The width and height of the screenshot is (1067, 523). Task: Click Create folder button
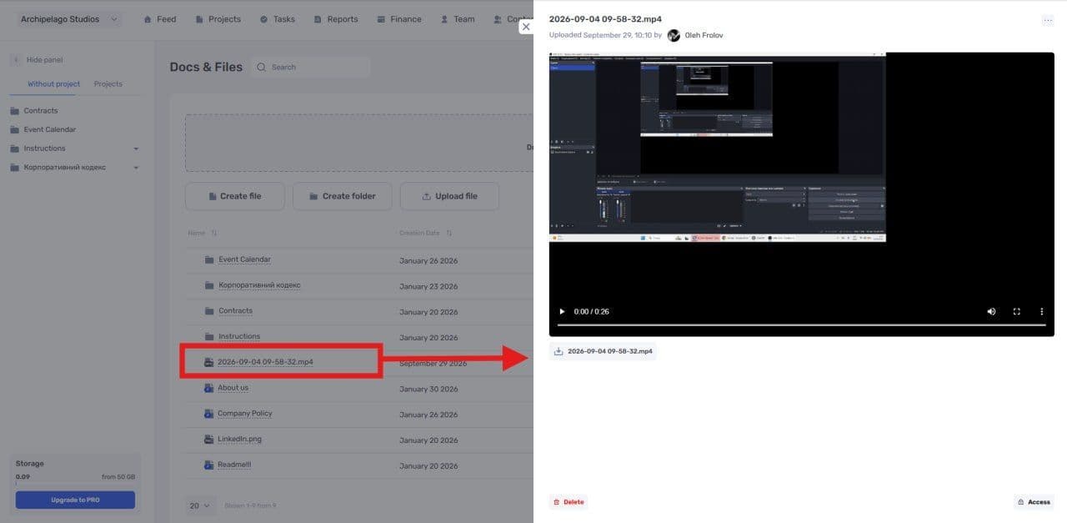coord(342,196)
